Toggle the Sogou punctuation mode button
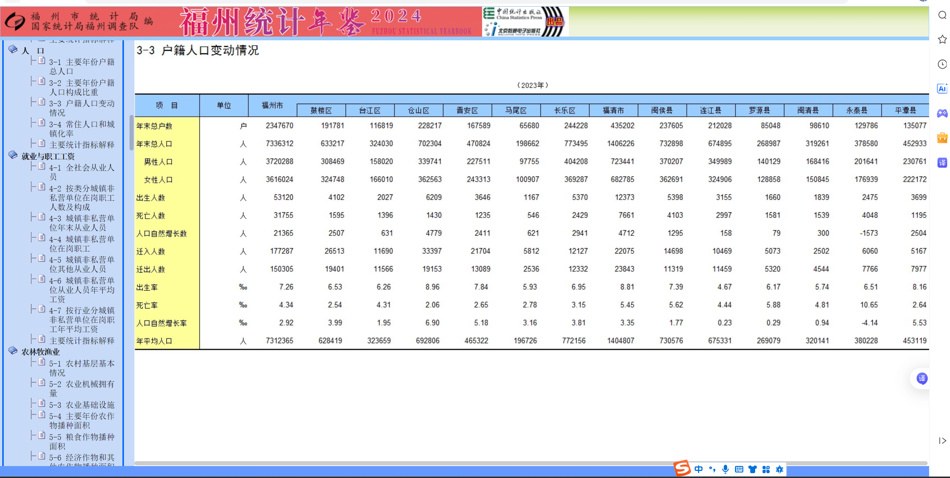 coord(712,469)
